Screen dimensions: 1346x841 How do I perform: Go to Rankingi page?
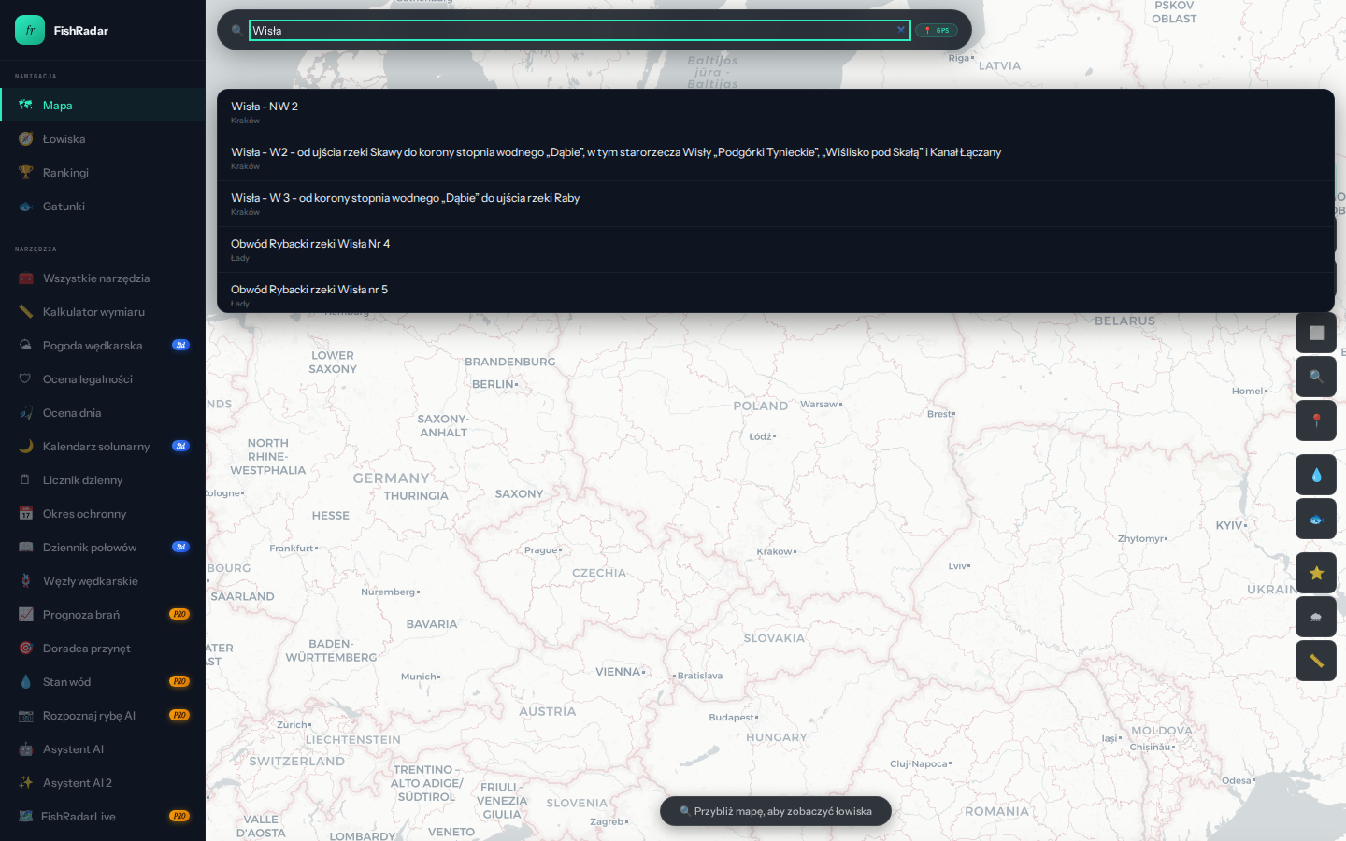tap(65, 173)
